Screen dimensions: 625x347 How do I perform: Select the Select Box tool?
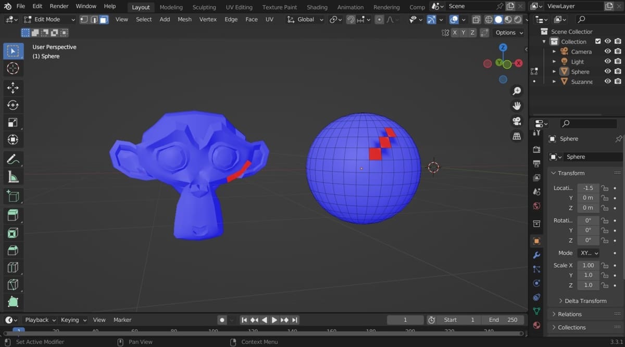coord(13,51)
